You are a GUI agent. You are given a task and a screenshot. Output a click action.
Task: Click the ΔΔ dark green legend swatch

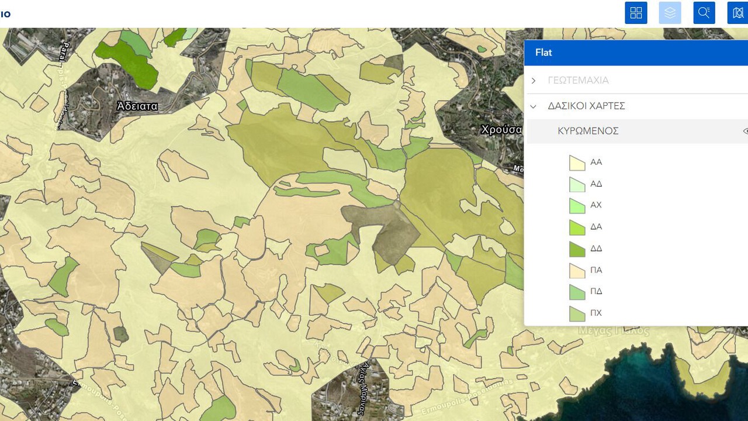[x=577, y=249]
